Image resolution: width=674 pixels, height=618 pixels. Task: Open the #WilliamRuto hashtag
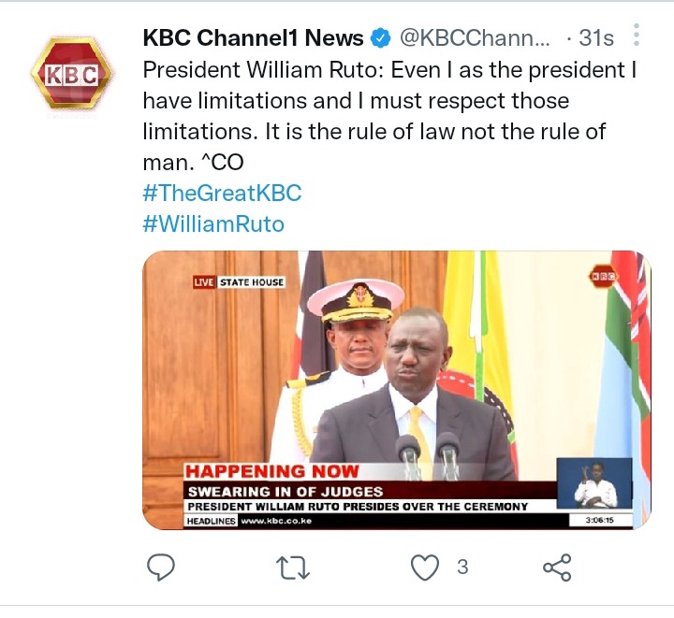(213, 223)
